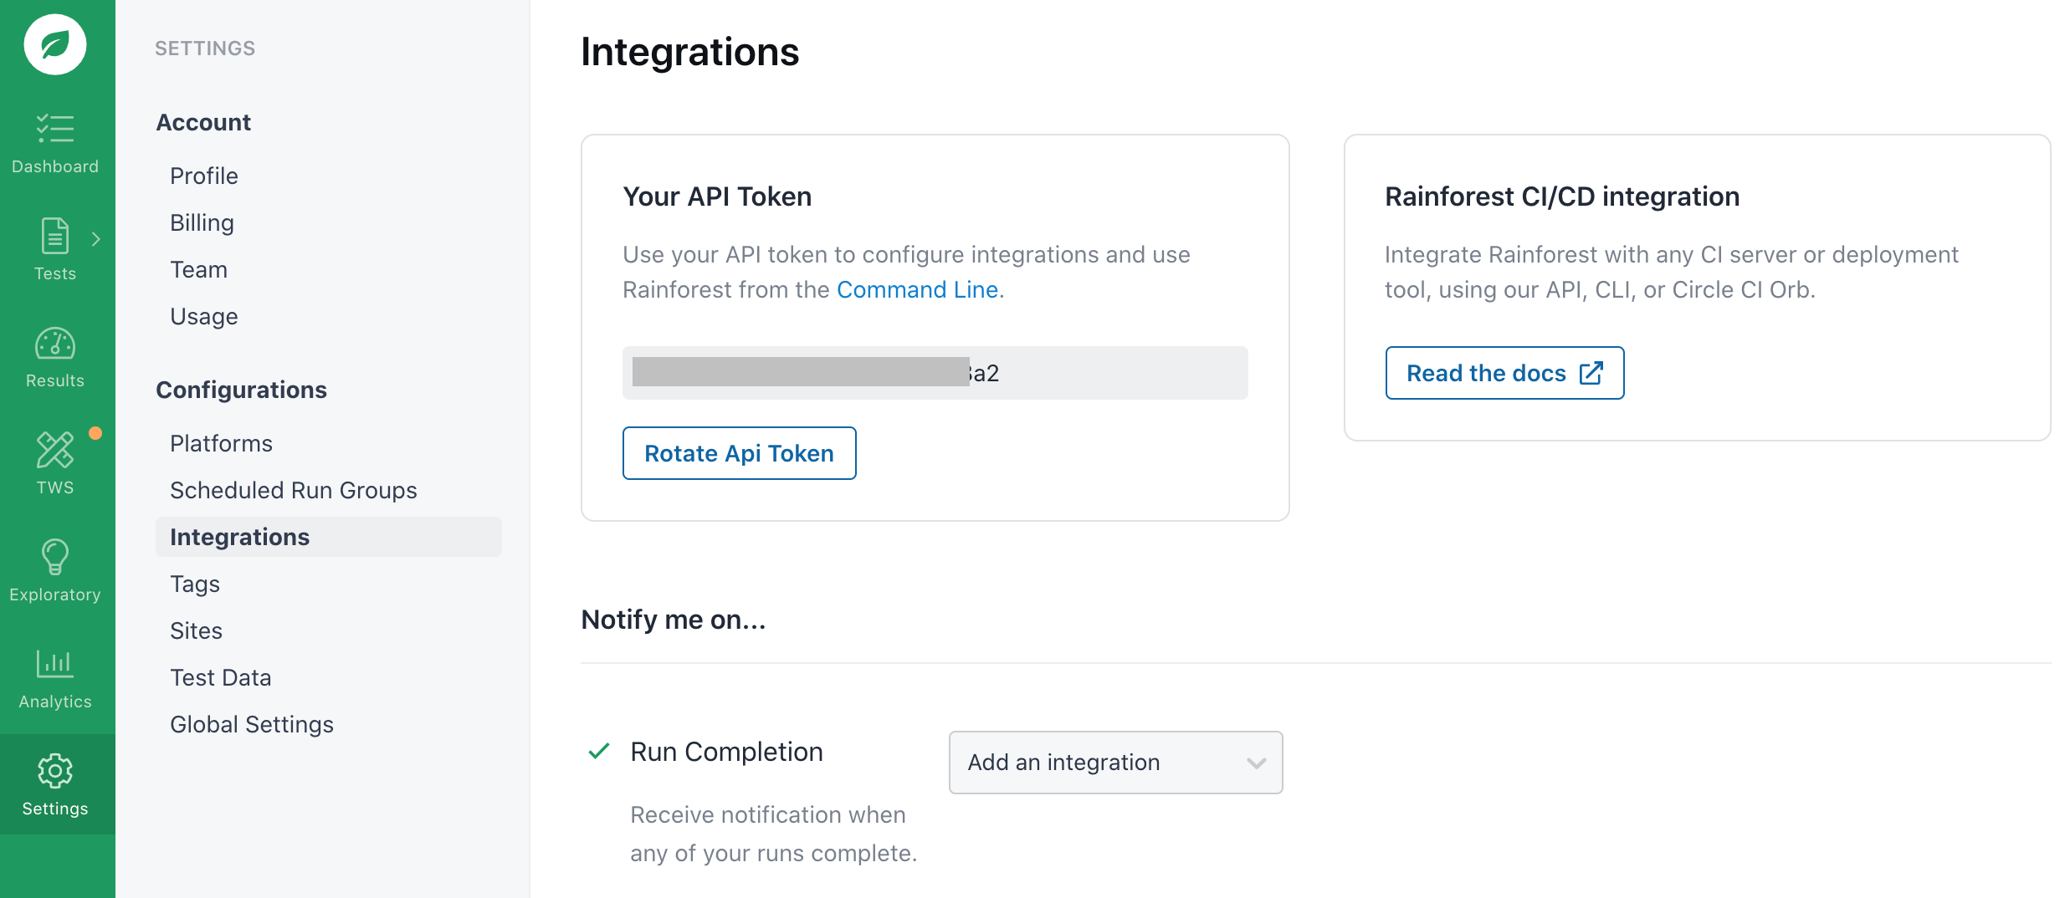Image resolution: width=2070 pixels, height=898 pixels.
Task: Open the Analytics chart icon
Action: click(55, 665)
